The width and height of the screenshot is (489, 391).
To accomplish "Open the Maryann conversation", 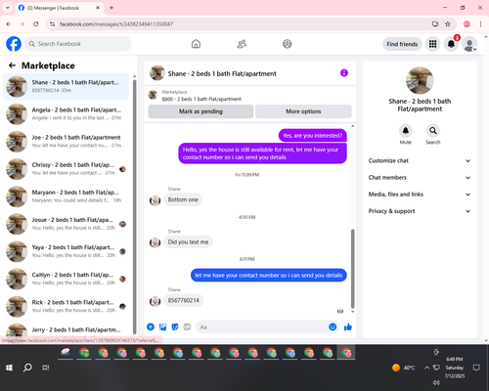I will [66, 196].
